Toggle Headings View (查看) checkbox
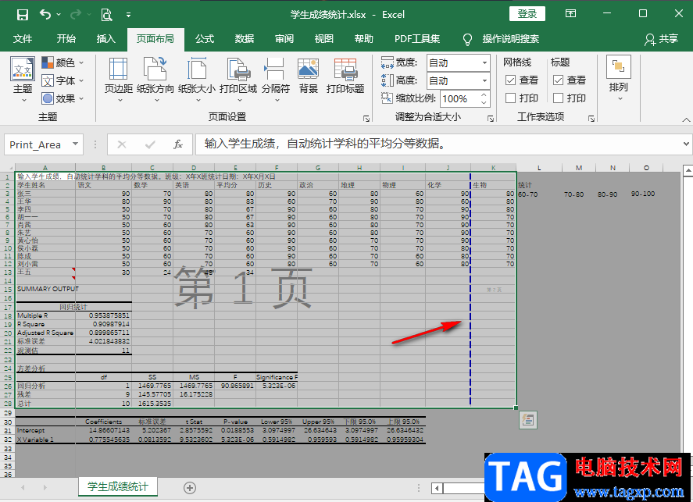693x502 pixels. point(558,80)
